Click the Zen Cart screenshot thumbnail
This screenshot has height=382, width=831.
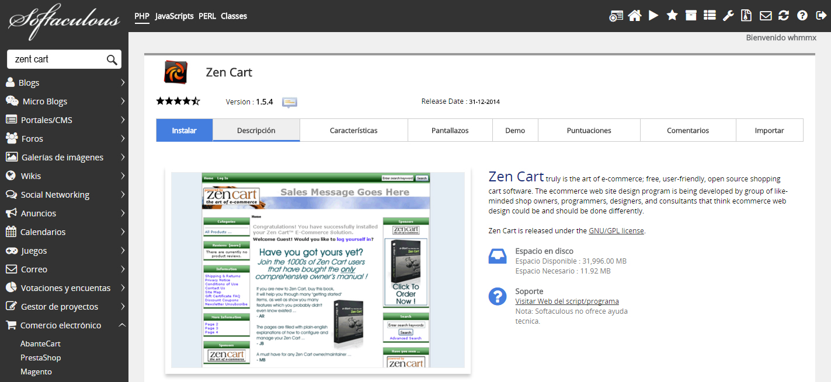coord(318,270)
